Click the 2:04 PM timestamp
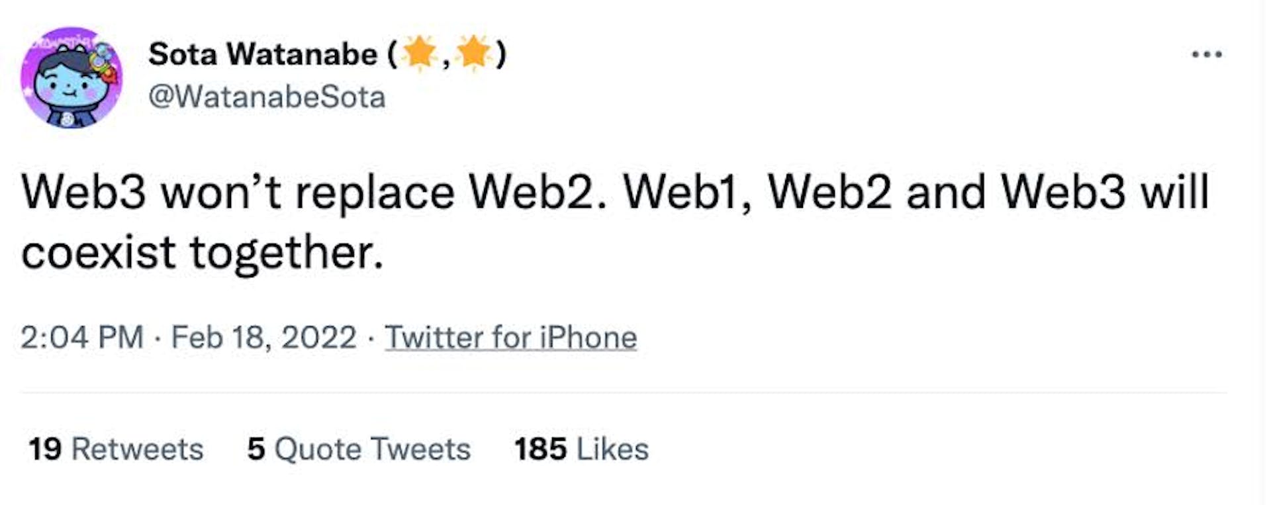 point(82,337)
